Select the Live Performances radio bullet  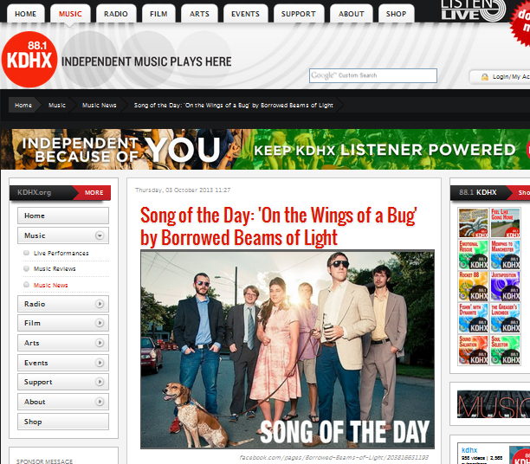pos(26,253)
